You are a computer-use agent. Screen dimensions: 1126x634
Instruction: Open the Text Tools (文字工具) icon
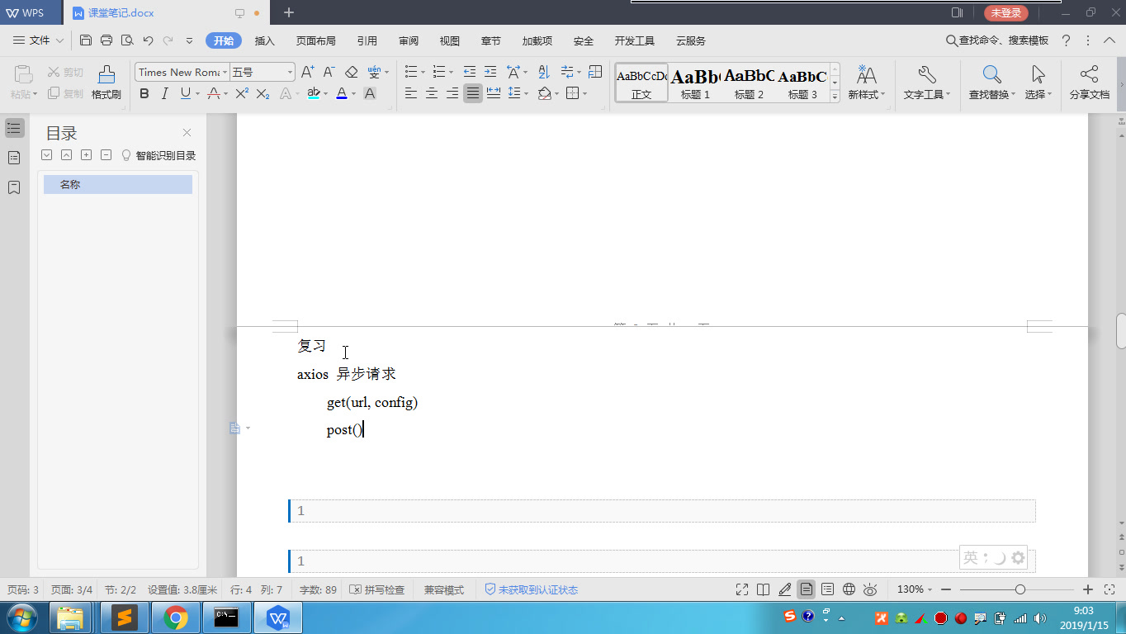click(926, 83)
